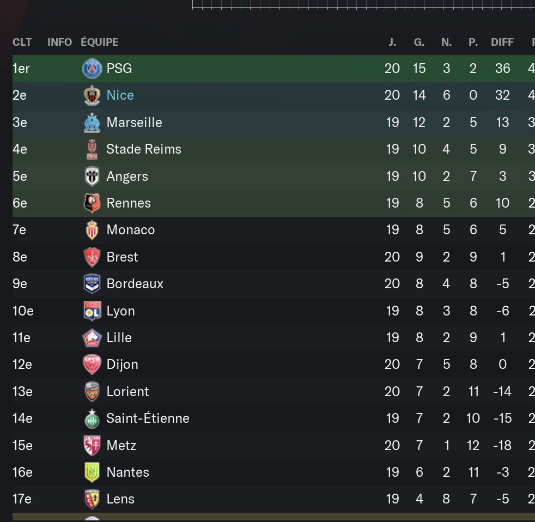Image resolution: width=535 pixels, height=522 pixels.
Task: Open the Nice team name link
Action: [120, 95]
